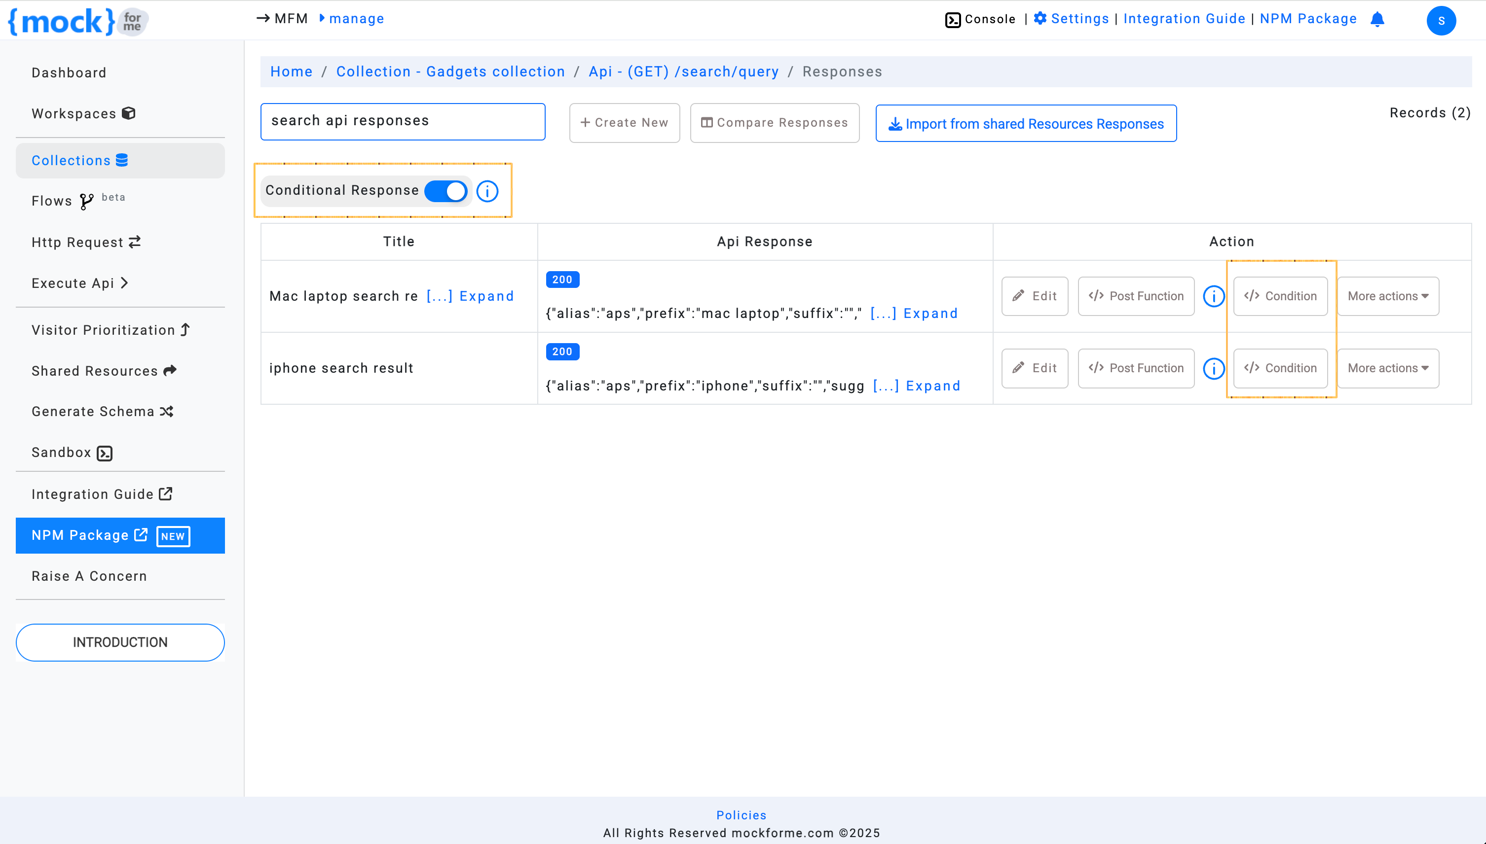The width and height of the screenshot is (1486, 844).
Task: Open Post Function for iphone row
Action: (1136, 368)
